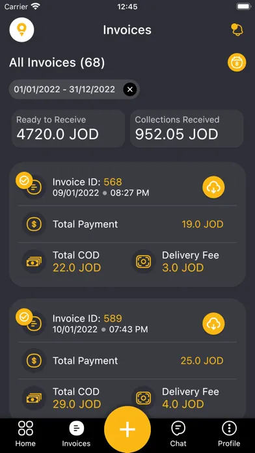Open the Ready to Receive card
This screenshot has height=453, width=255.
click(68, 129)
